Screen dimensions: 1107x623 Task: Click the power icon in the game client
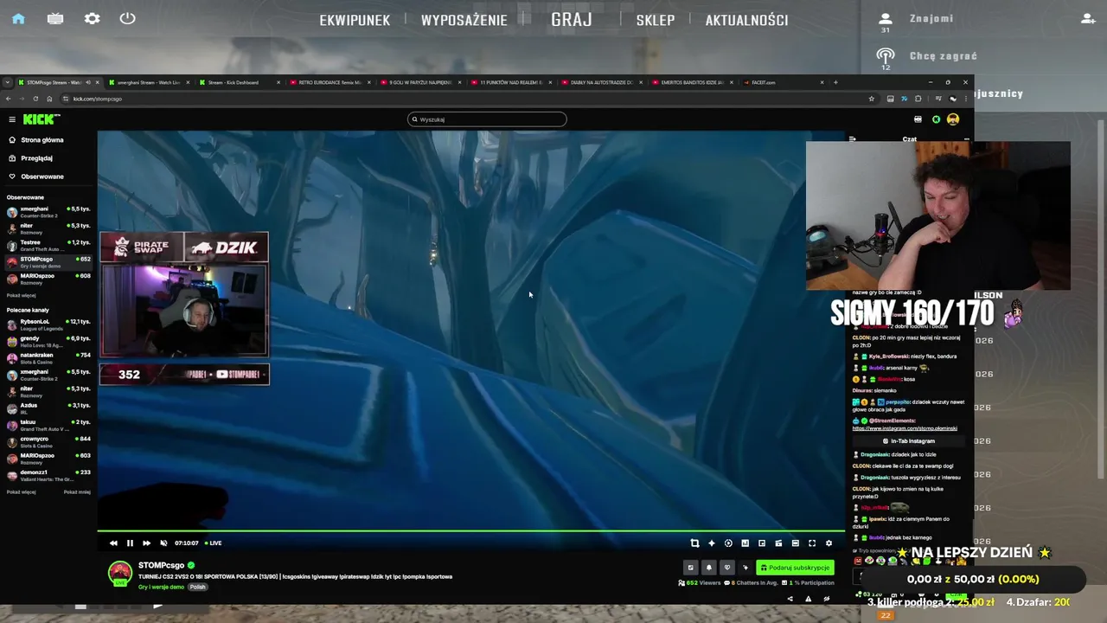tap(128, 18)
